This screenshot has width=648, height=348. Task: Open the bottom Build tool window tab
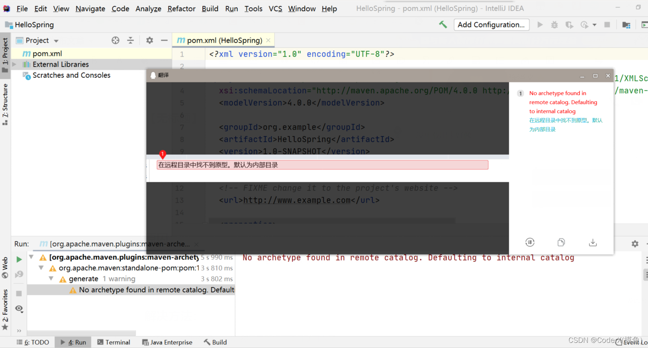(x=215, y=342)
